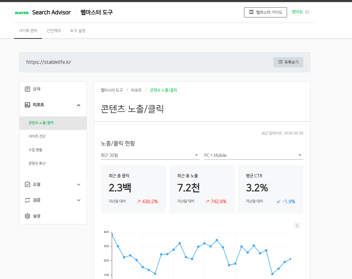The height and width of the screenshot is (279, 352).
Task: Open the 콘텐츠 확산 report
Action: pyautogui.click(x=37, y=163)
